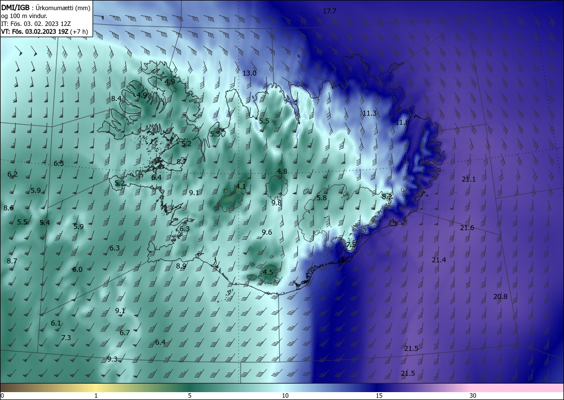Click the 21.6 map value
The image size is (564, 400).
(467, 228)
